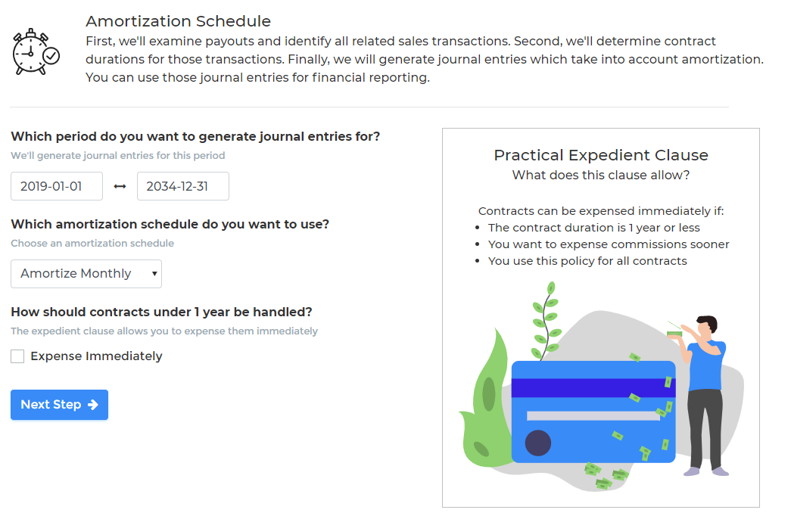Viewport: 791px width, 516px height.
Task: Click the Amortization Schedule heading
Action: (x=178, y=20)
